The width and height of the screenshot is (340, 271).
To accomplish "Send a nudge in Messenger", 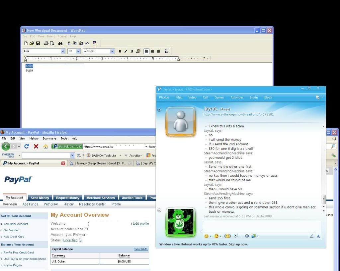I will pyautogui.click(x=227, y=236).
